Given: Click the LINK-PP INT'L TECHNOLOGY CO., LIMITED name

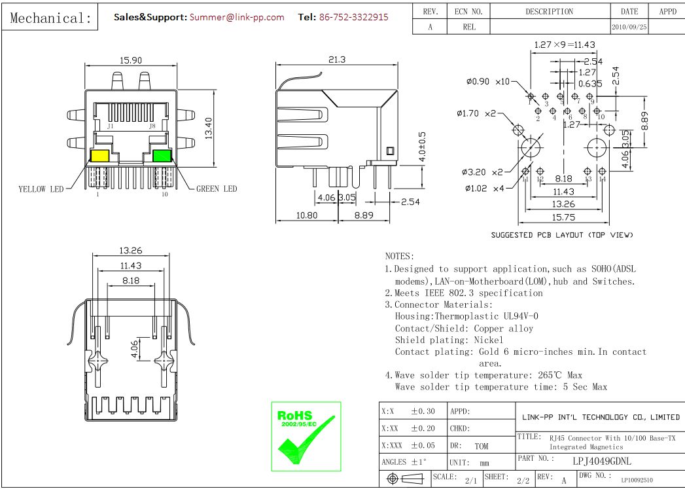Looking at the screenshot, I should pyautogui.click(x=601, y=418).
